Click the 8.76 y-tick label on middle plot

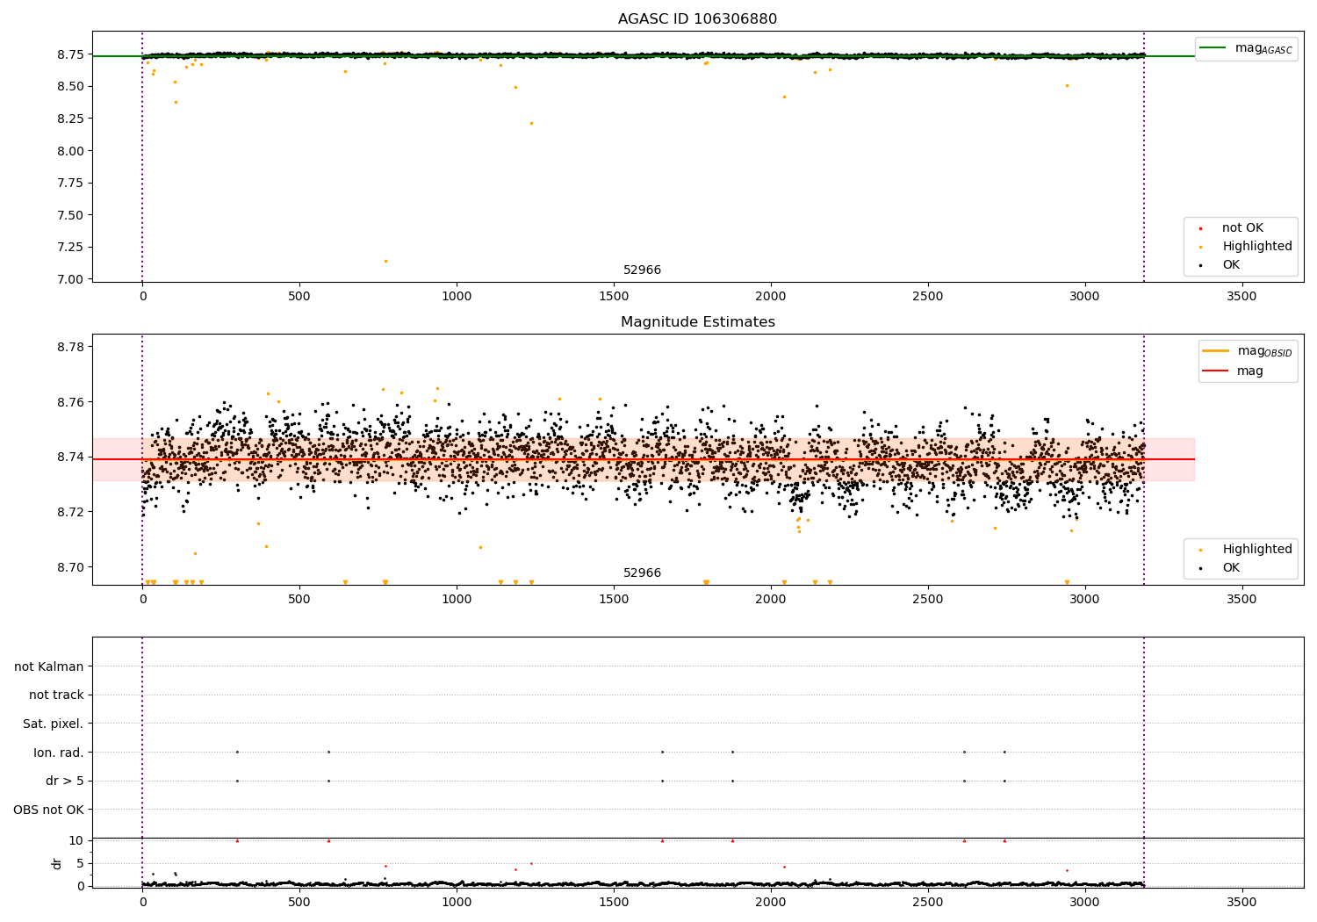tap(69, 402)
